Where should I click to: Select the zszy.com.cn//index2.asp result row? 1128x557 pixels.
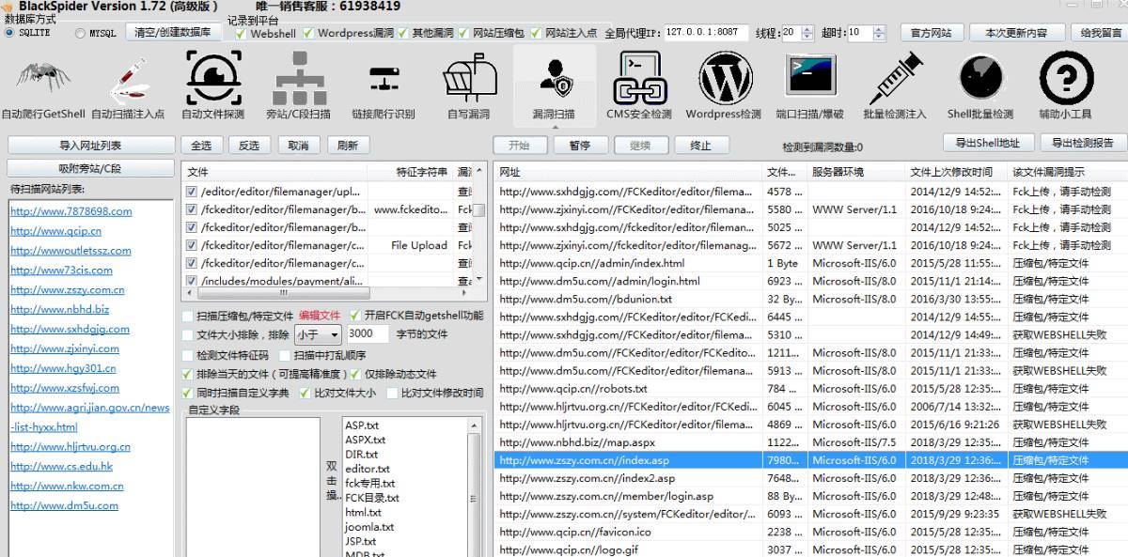[x=810, y=478]
